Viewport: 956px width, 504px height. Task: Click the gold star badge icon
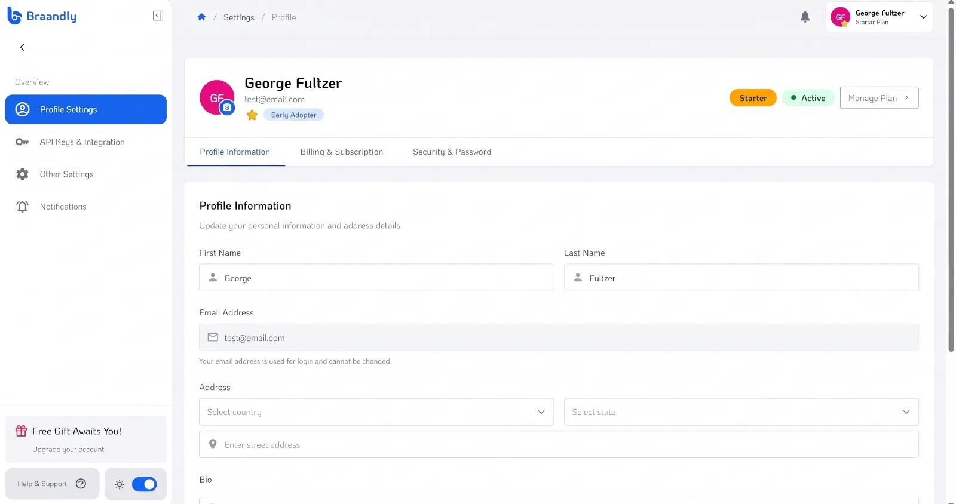coord(252,115)
